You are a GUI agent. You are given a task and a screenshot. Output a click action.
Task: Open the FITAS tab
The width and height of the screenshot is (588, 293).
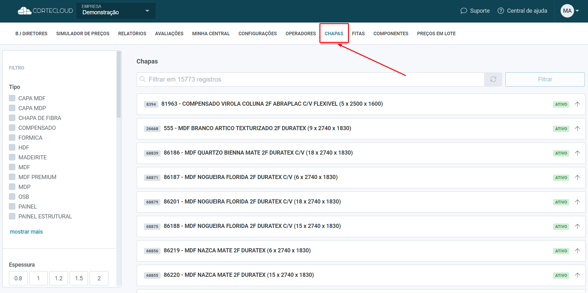358,34
